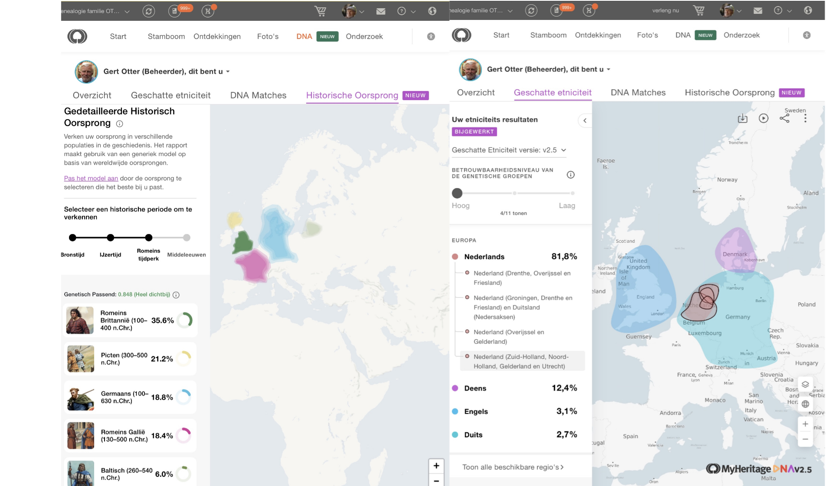The height and width of the screenshot is (486, 826).
Task: Click the share icon on the ethnicity map
Action: [x=784, y=118]
